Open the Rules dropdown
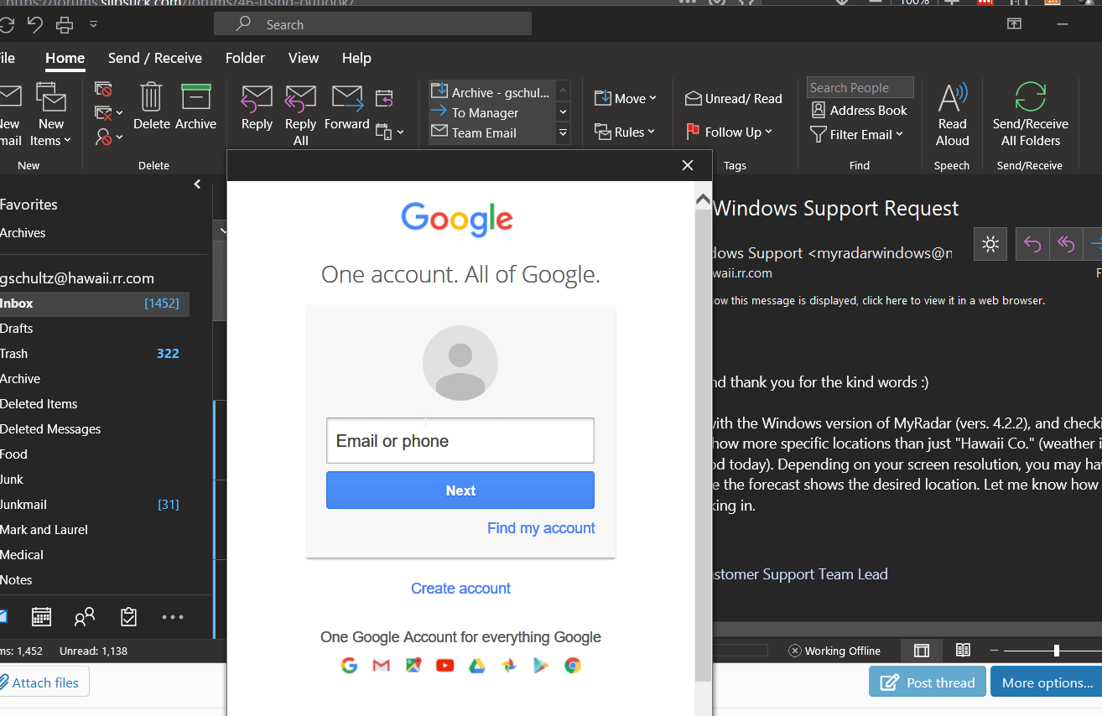This screenshot has width=1102, height=716. pos(625,132)
